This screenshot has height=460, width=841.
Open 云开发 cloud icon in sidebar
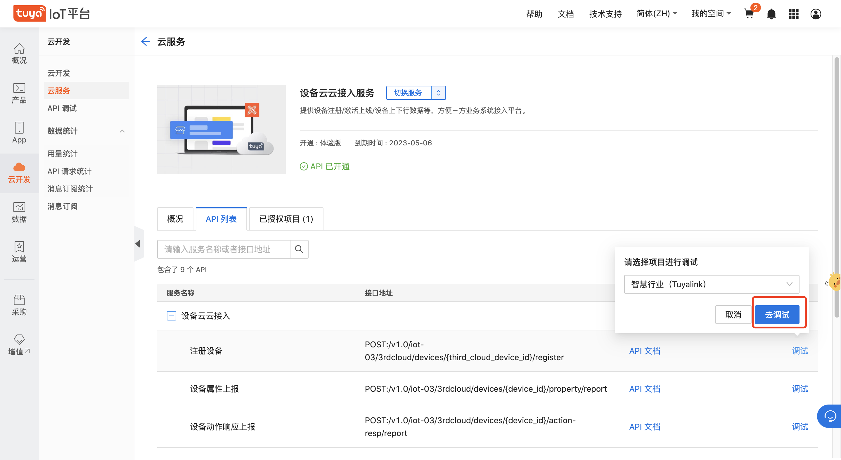click(x=19, y=173)
